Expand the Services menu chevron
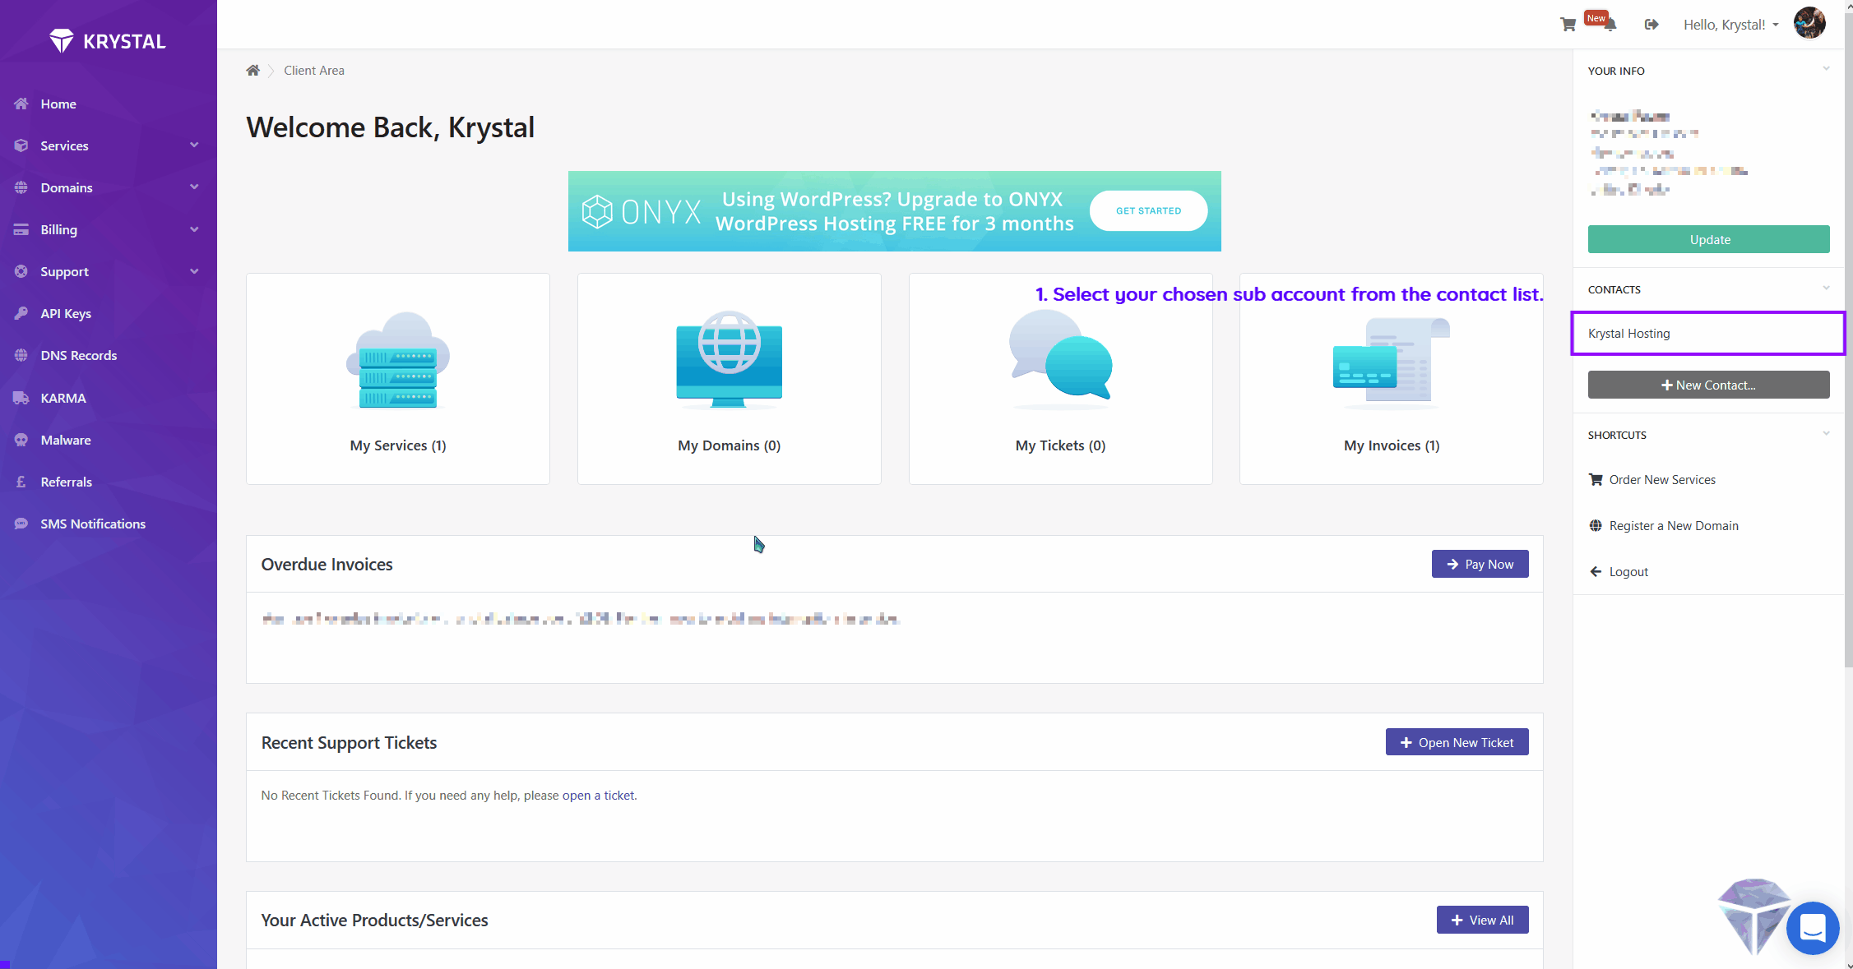The image size is (1853, 969). coord(194,145)
